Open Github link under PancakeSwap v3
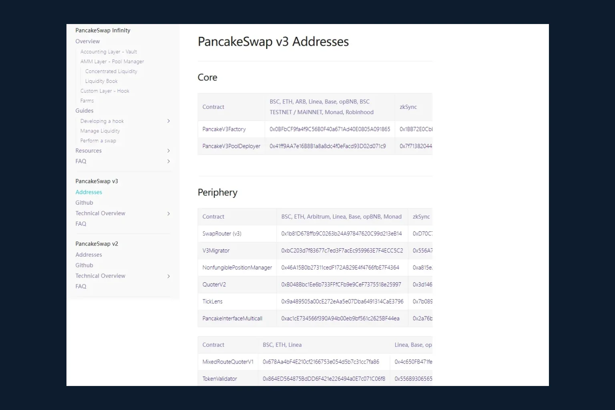Screen dimensions: 615x410 pyautogui.click(x=84, y=203)
